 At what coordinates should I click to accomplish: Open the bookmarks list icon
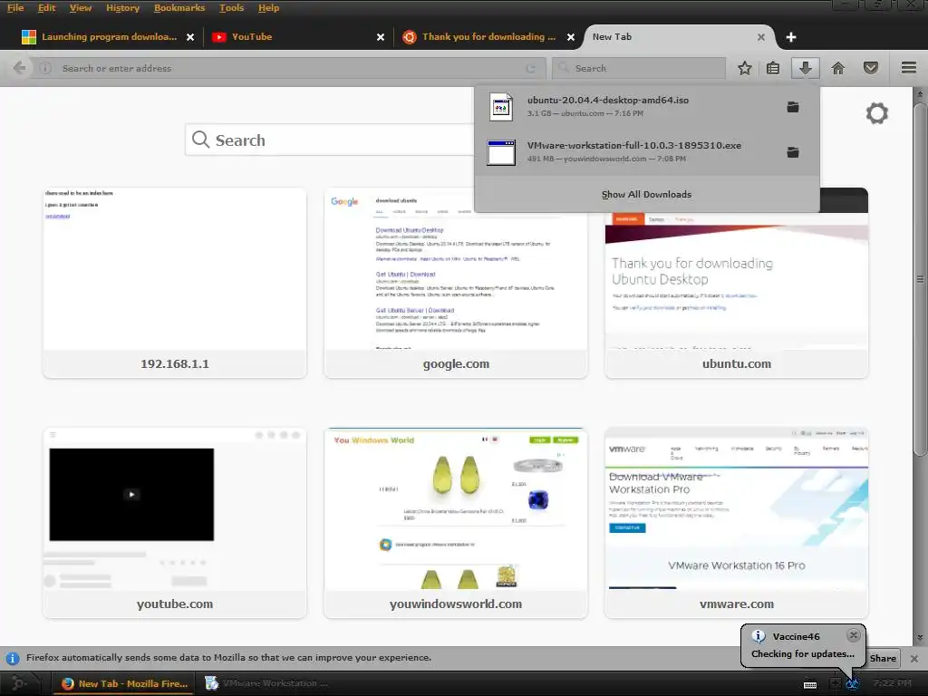[773, 68]
